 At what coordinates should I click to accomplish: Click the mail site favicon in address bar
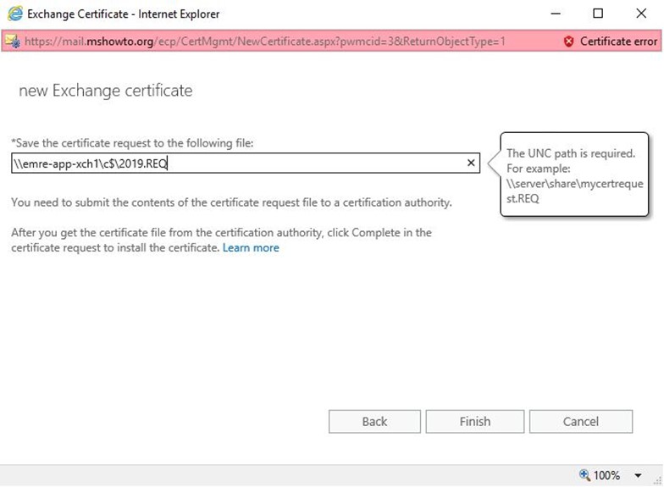pyautogui.click(x=12, y=41)
